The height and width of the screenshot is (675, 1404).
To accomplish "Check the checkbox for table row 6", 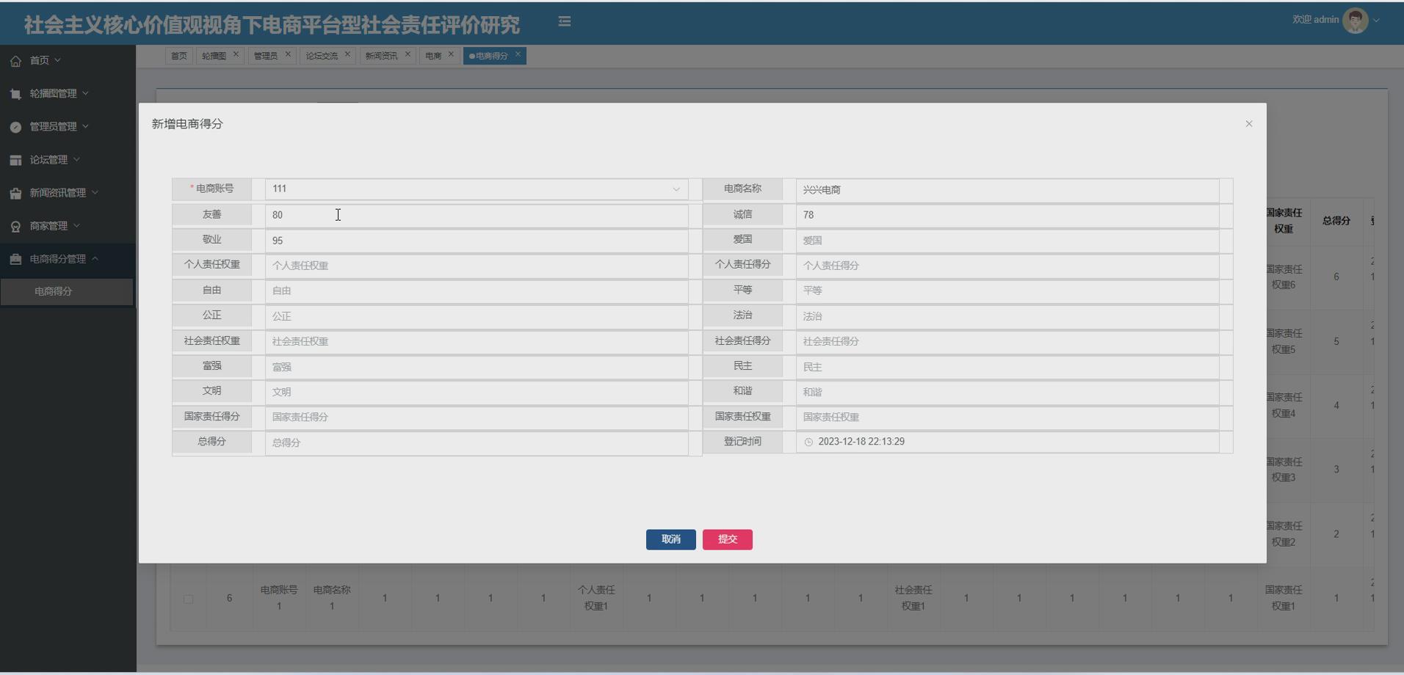I will (189, 598).
